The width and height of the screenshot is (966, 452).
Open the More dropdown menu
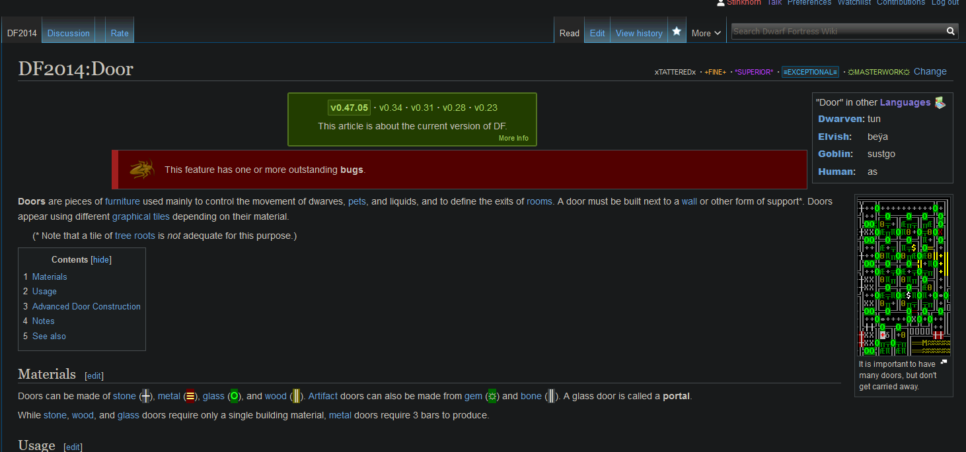coord(706,33)
